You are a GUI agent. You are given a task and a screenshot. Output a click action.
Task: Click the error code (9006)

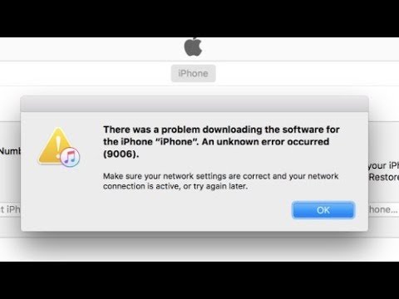click(121, 154)
